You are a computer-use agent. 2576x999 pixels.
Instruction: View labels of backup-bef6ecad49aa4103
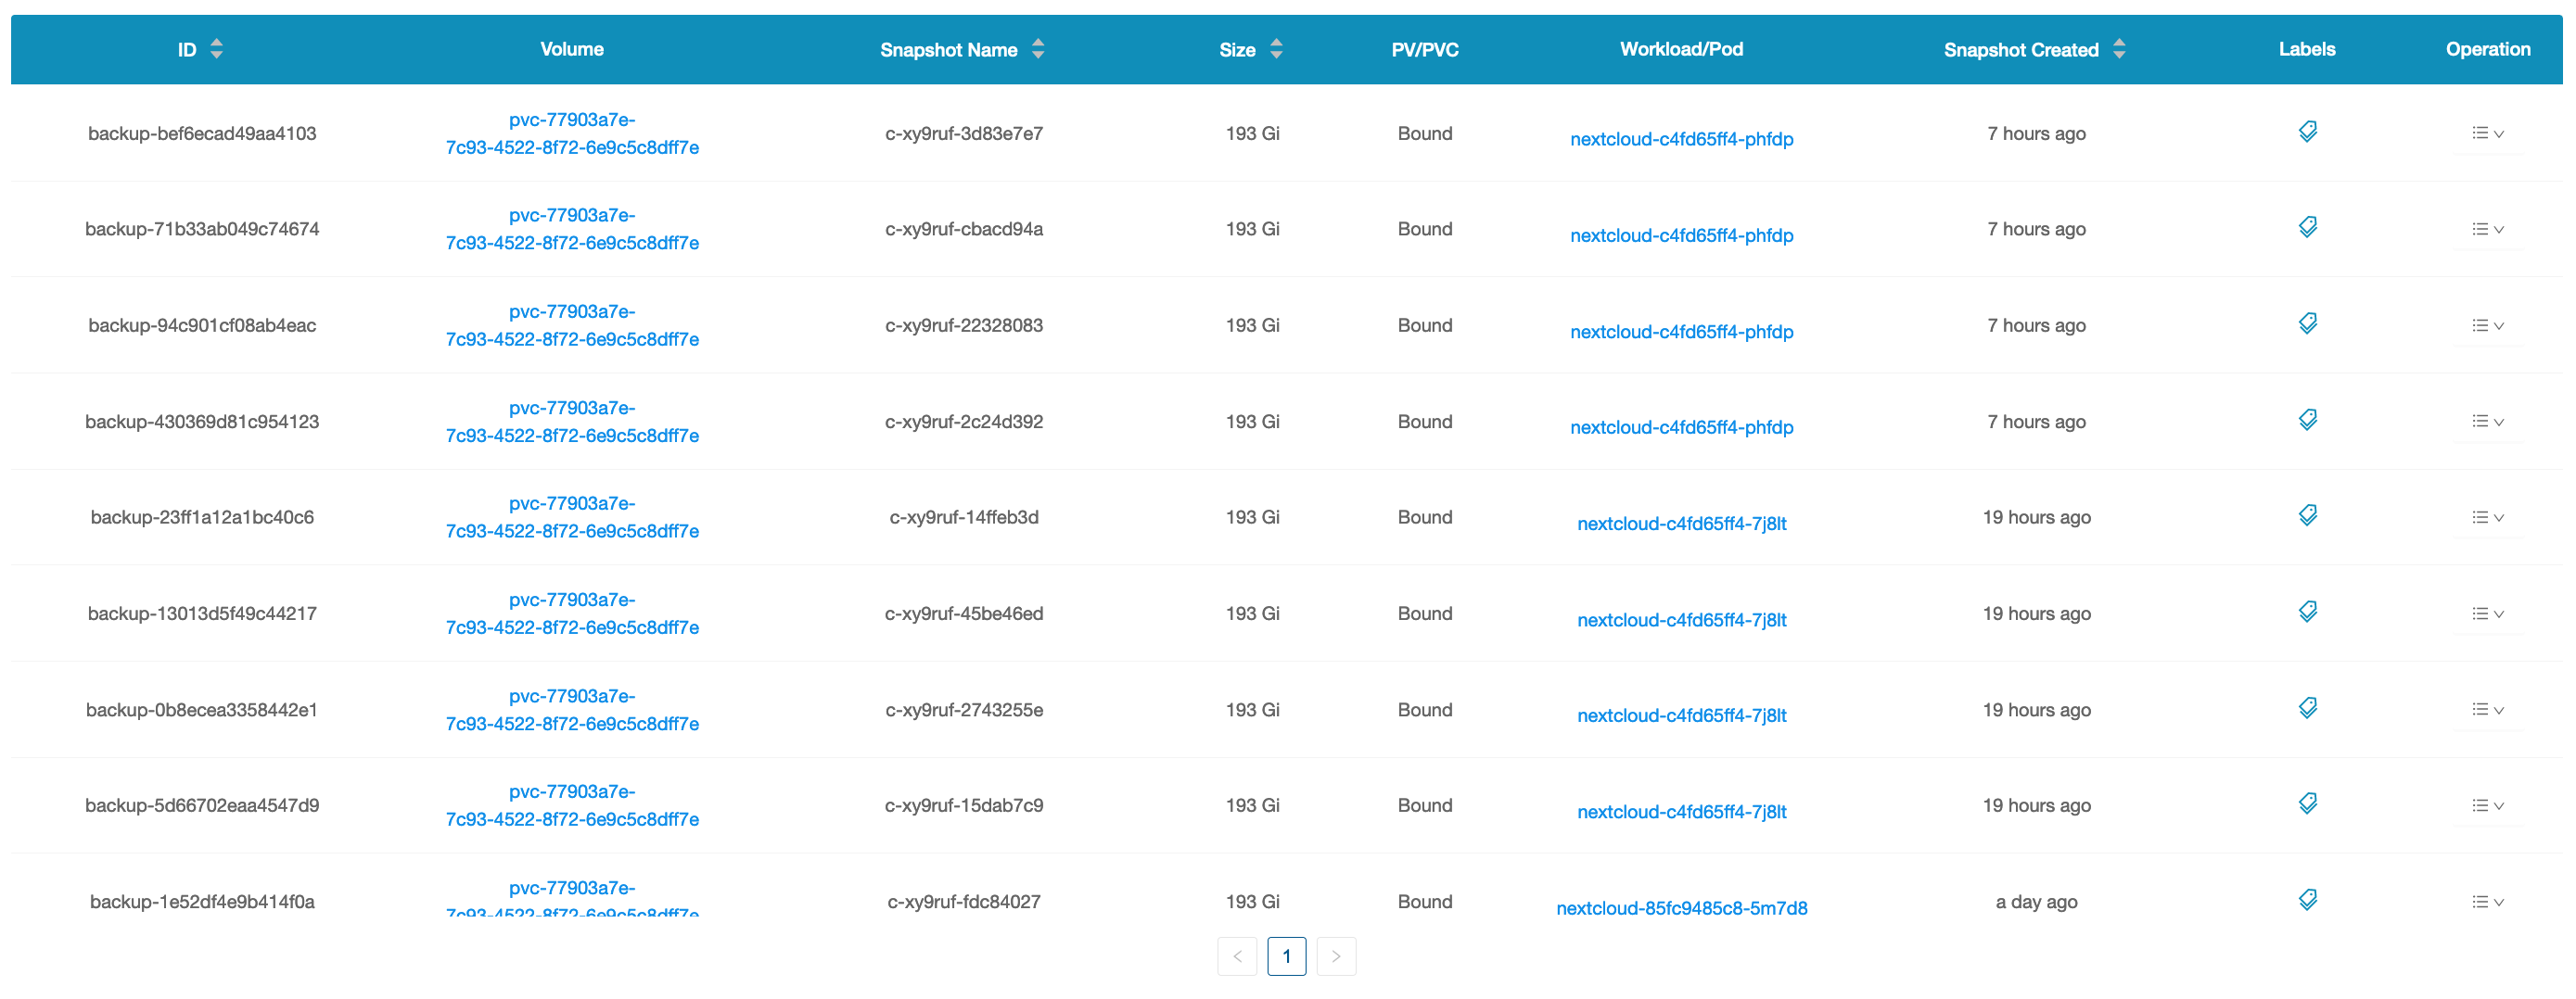2307,131
